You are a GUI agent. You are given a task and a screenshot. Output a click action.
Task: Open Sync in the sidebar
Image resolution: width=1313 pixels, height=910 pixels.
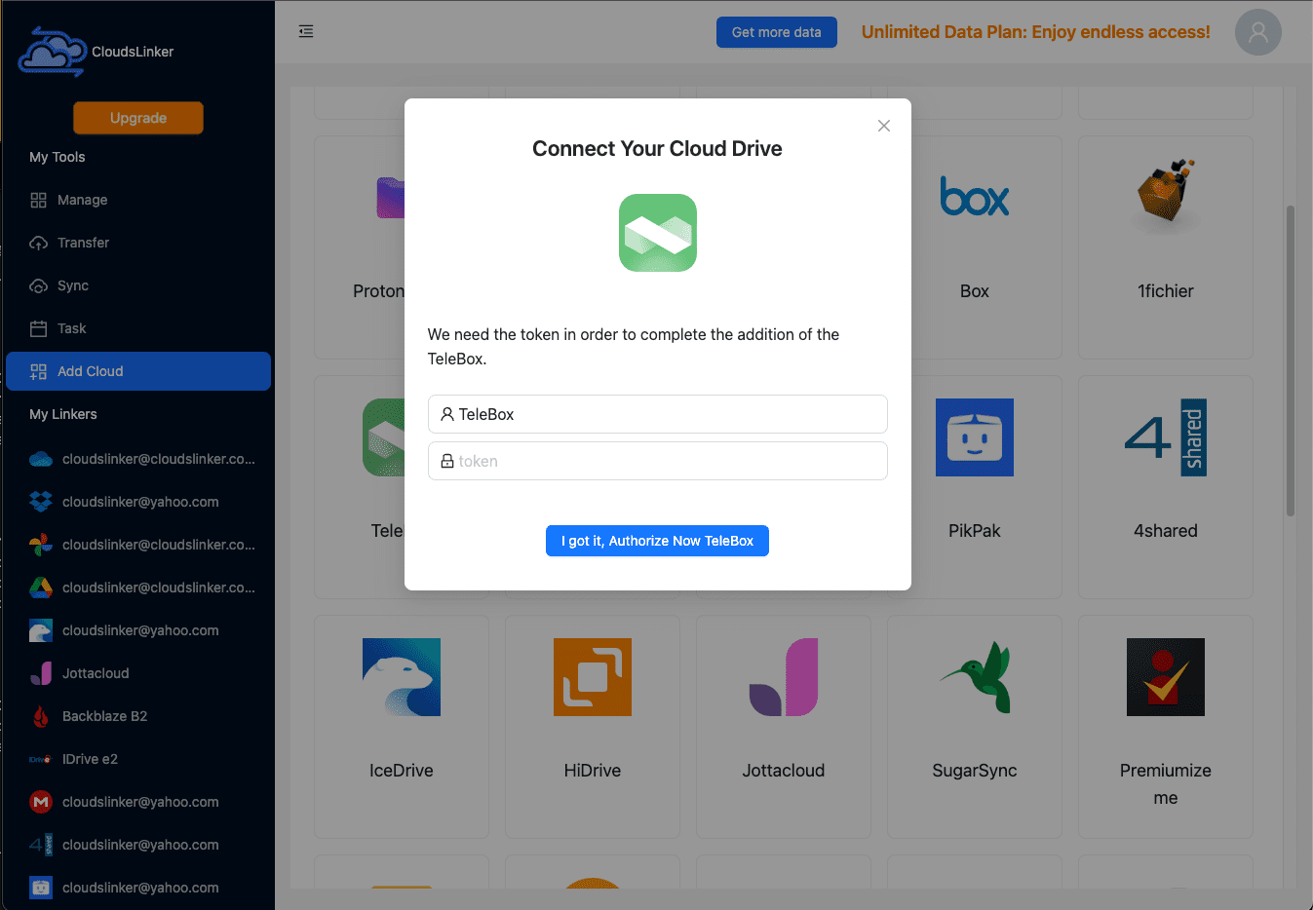pos(138,285)
